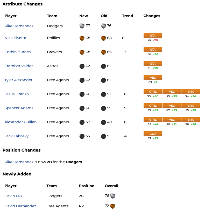Click Jesus Liranzo's CTRL attribute bar
The width and height of the screenshot is (205, 211).
153,92
